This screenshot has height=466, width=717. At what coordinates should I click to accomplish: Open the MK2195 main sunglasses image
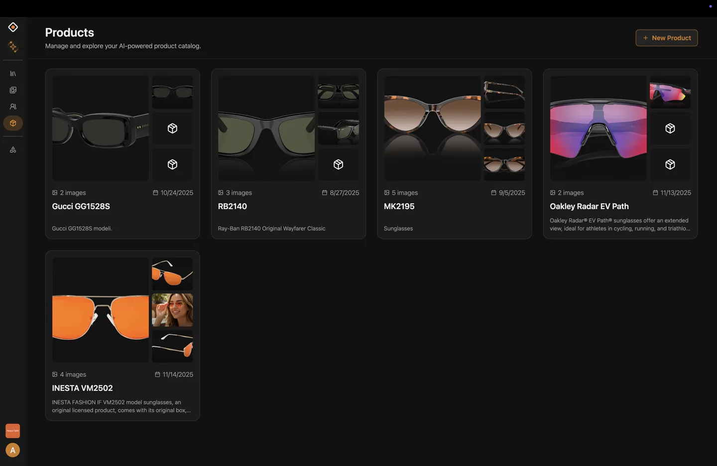(x=432, y=128)
